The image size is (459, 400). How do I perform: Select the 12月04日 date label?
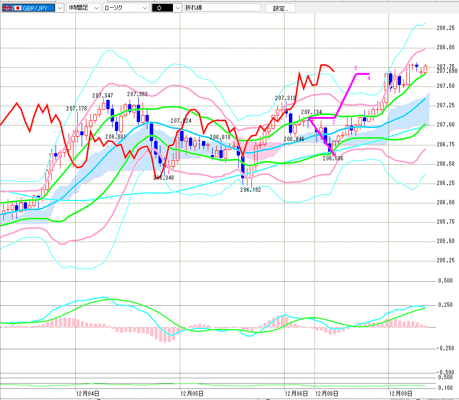[87, 394]
